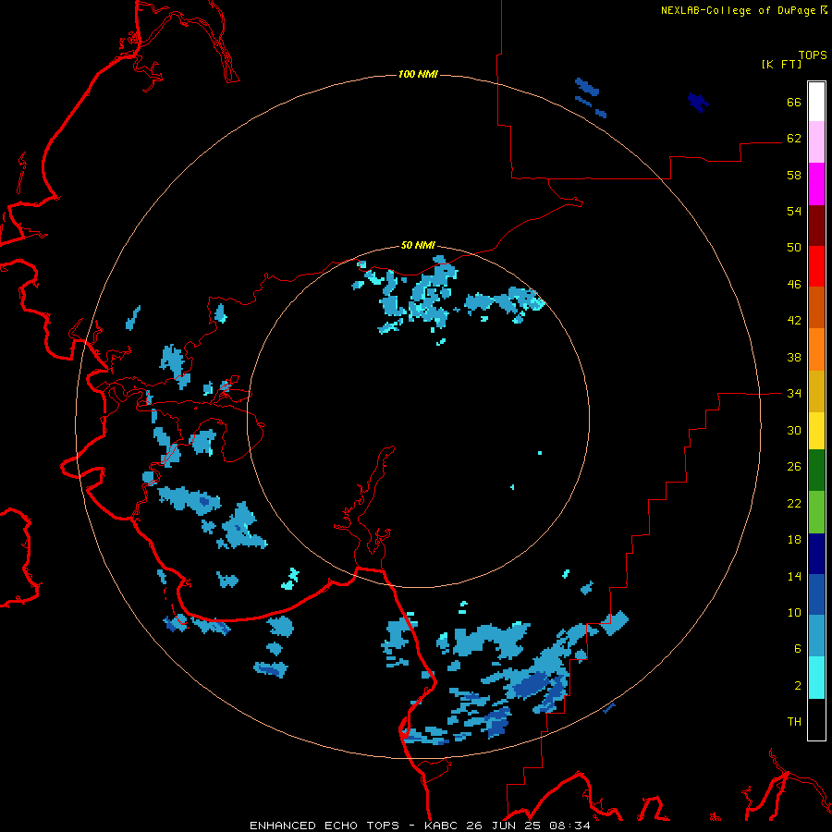Click the KABC radar site identifier
The height and width of the screenshot is (832, 832).
coord(442,826)
